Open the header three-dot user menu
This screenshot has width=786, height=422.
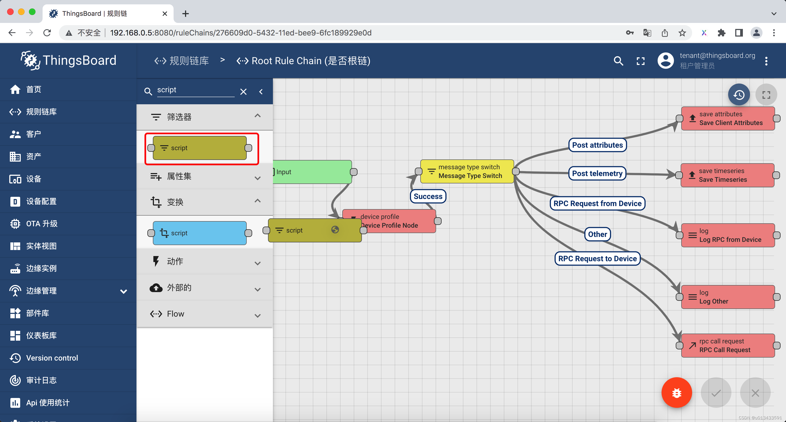pyautogui.click(x=766, y=61)
